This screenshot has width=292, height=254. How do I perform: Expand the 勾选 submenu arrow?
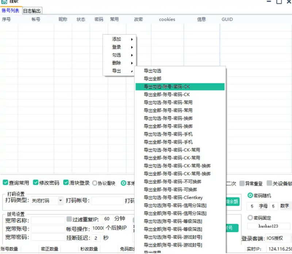coord(132,55)
